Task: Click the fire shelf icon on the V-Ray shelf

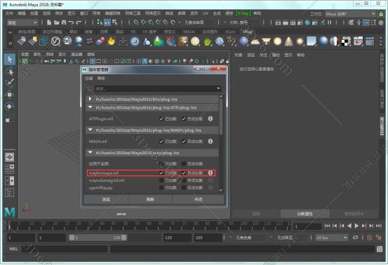Action: (x=112, y=41)
